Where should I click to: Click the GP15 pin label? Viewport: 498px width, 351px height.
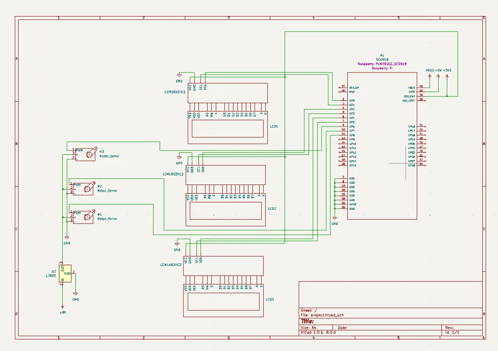click(x=353, y=166)
